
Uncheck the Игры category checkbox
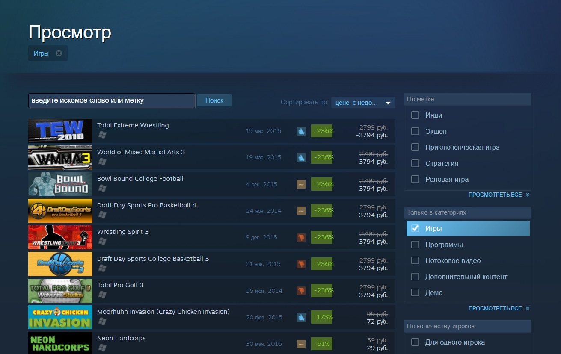(x=415, y=228)
